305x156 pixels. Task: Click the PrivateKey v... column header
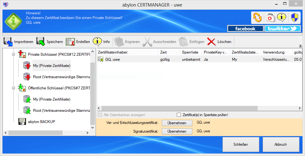[216, 52]
